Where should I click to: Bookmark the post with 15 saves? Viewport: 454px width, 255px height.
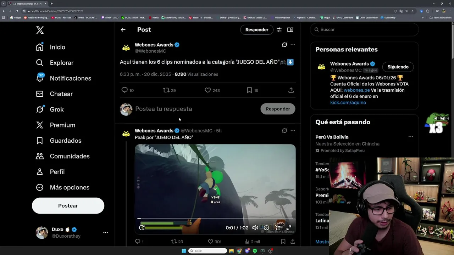[x=252, y=90]
